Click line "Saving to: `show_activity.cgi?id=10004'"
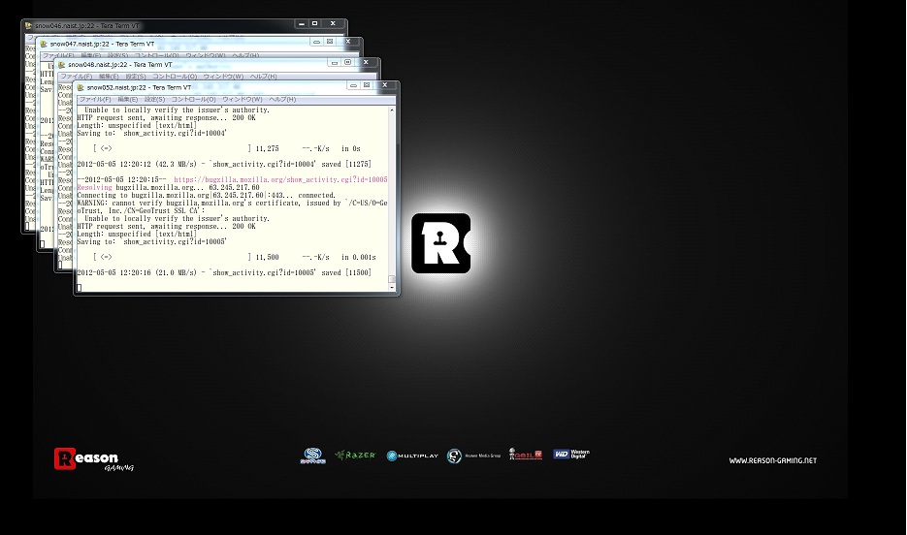The image size is (907, 535). [x=151, y=134]
